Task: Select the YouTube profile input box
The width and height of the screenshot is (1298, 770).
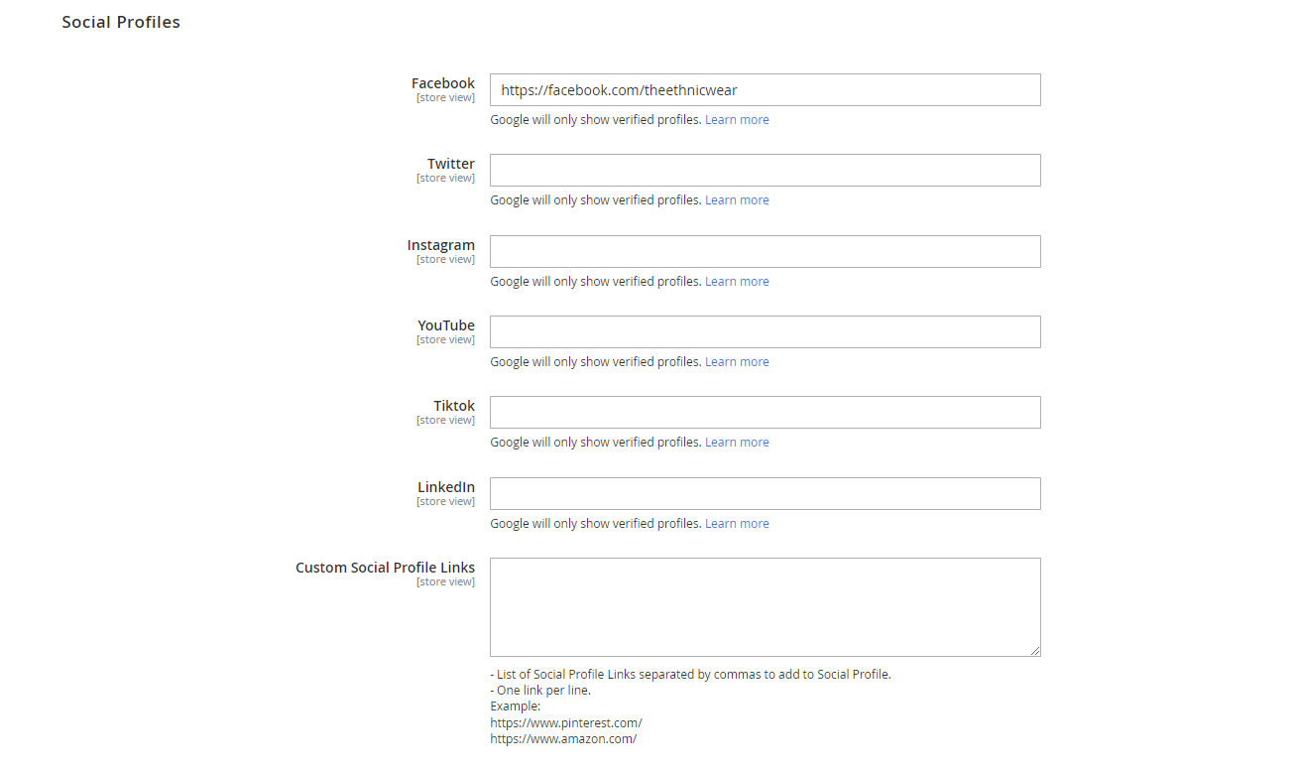Action: [765, 332]
